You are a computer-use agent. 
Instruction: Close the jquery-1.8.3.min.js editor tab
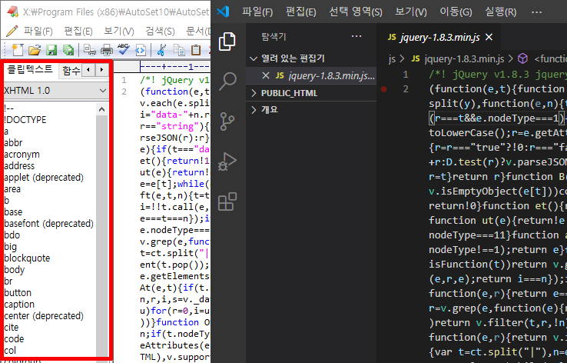pyautogui.click(x=489, y=37)
